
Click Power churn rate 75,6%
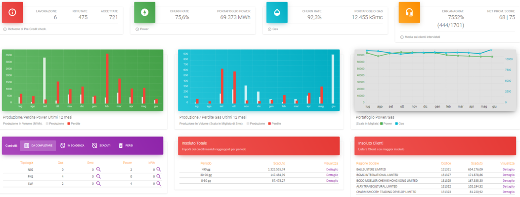(x=182, y=18)
